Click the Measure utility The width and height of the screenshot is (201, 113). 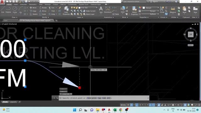pos(173,10)
